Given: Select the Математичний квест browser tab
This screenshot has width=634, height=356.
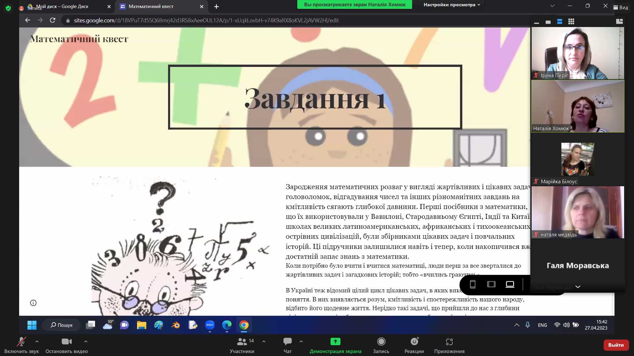Looking at the screenshot, I should 151,6.
